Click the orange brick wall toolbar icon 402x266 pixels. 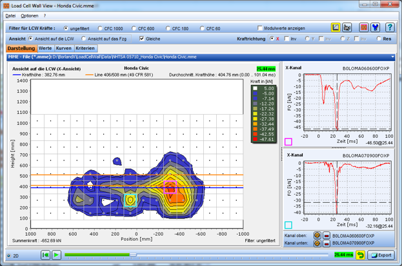[364, 28]
